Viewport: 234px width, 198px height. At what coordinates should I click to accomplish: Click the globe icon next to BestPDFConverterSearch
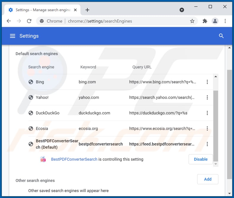(31, 144)
